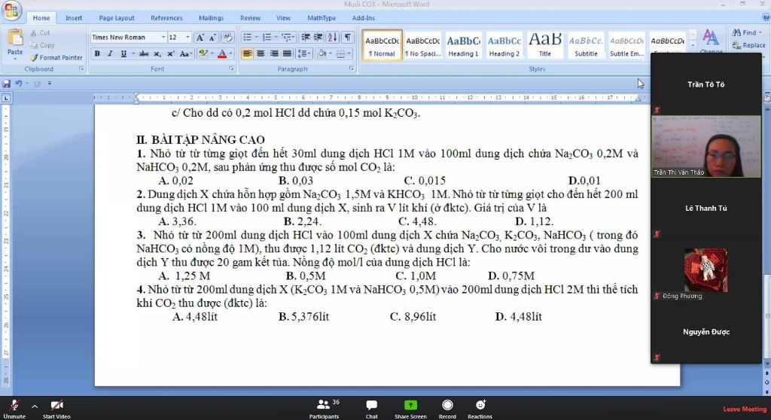The height and width of the screenshot is (420, 771).
Task: Open the MathType ribbon tab
Action: point(322,18)
